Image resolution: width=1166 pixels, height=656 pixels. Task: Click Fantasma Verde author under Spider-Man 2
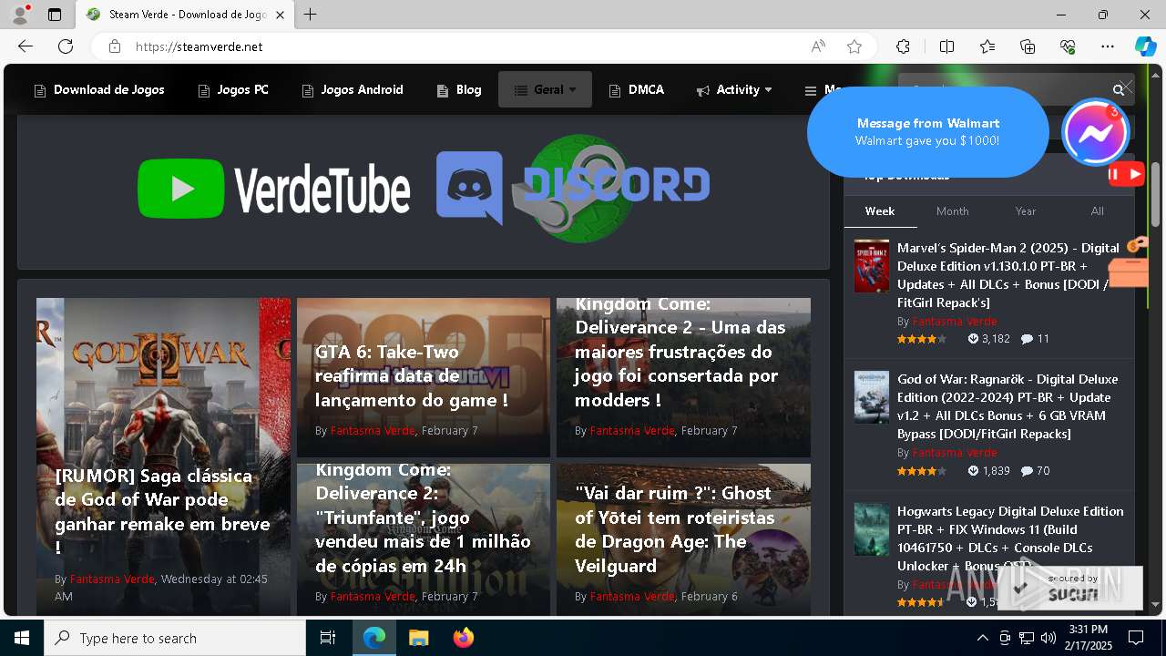pos(955,322)
